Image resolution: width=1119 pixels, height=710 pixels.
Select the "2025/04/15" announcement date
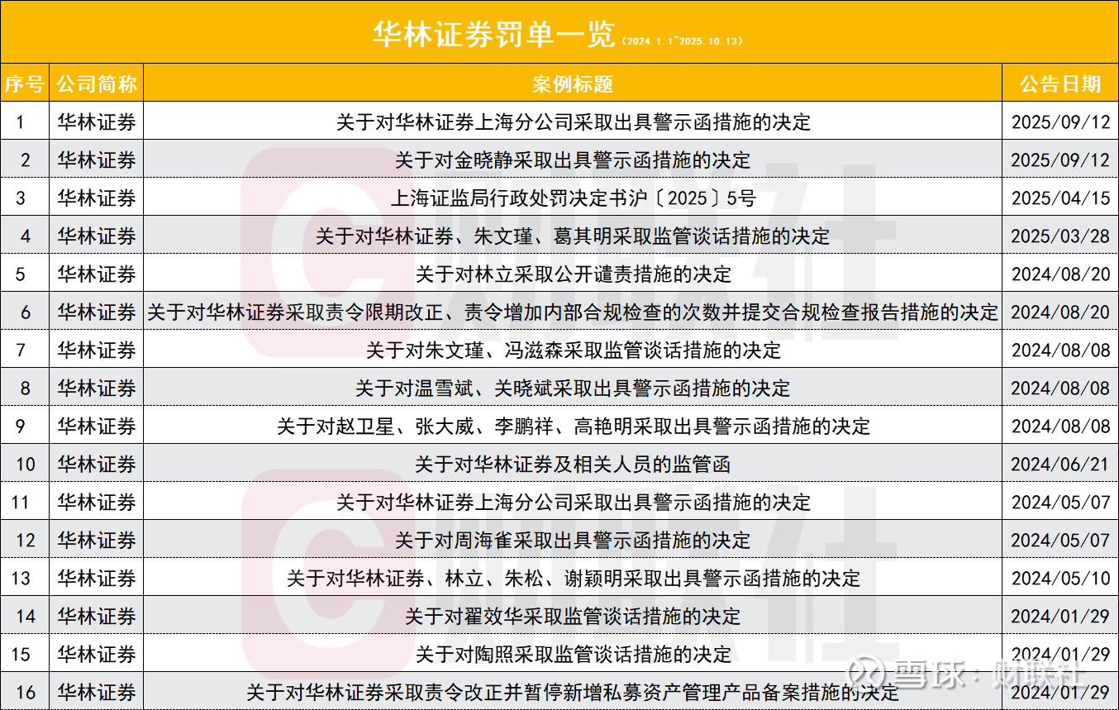(x=1061, y=198)
